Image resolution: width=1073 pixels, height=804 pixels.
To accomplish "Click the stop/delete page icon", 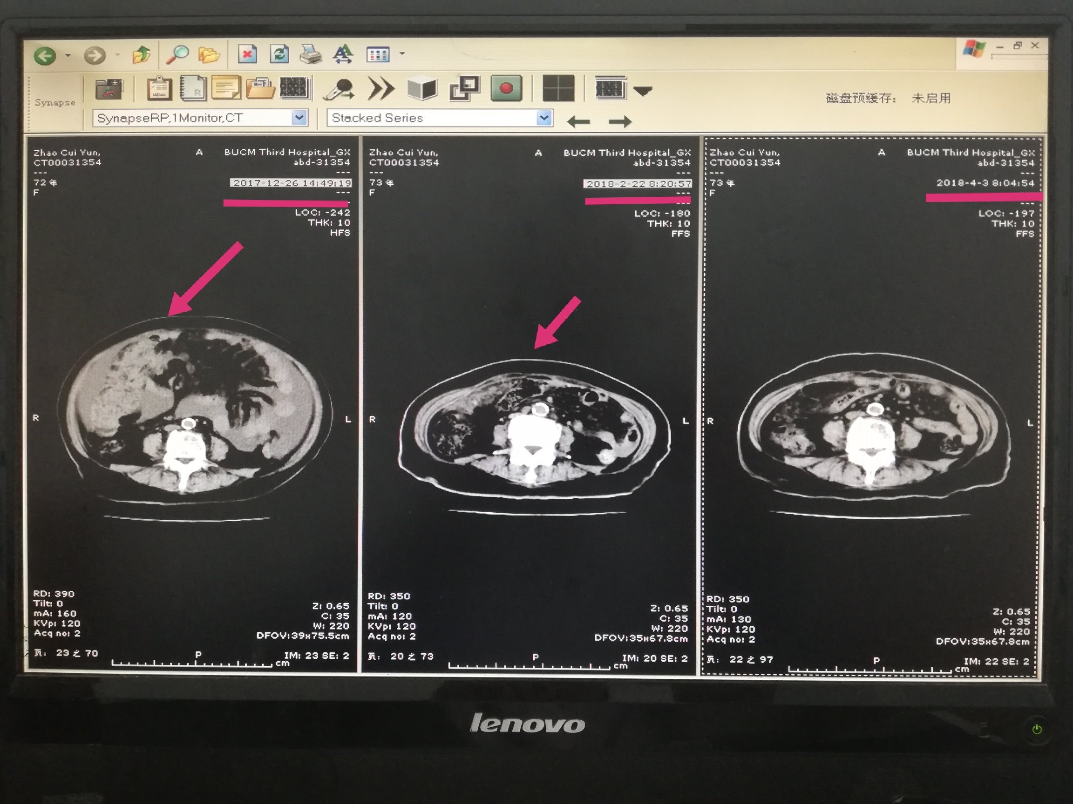I will coord(247,54).
